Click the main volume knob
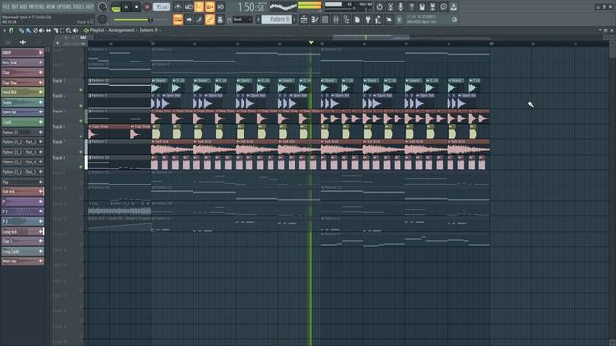 [103, 7]
